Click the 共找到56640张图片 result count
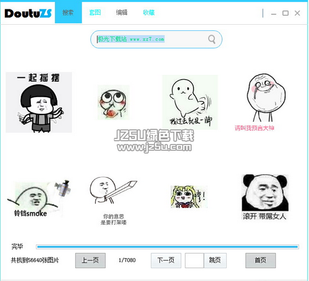Screen dimensions: 309x281 tap(35, 260)
